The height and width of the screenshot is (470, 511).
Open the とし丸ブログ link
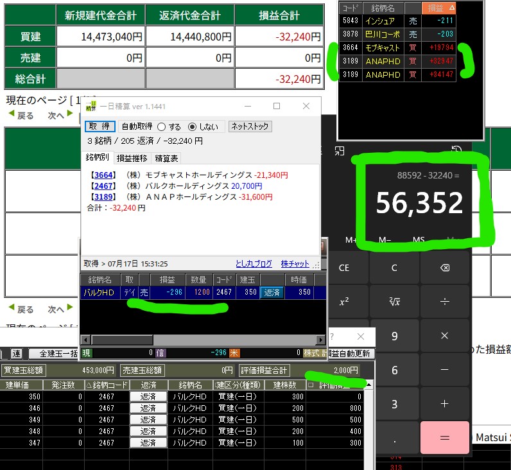[x=254, y=264]
